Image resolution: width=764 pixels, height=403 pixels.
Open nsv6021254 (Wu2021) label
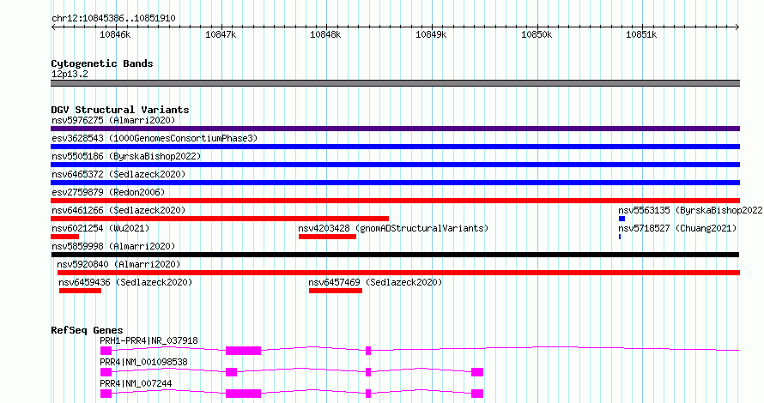coord(100,228)
